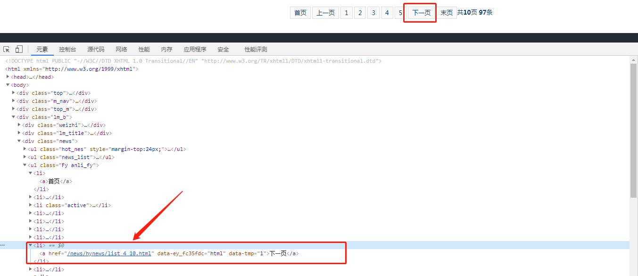Open the three-dot menu beside selected li row
Viewport: 638px width, 276px height.
click(3, 245)
